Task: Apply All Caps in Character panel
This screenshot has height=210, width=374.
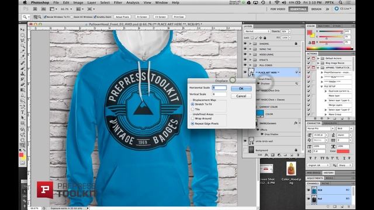Action: click(322, 158)
